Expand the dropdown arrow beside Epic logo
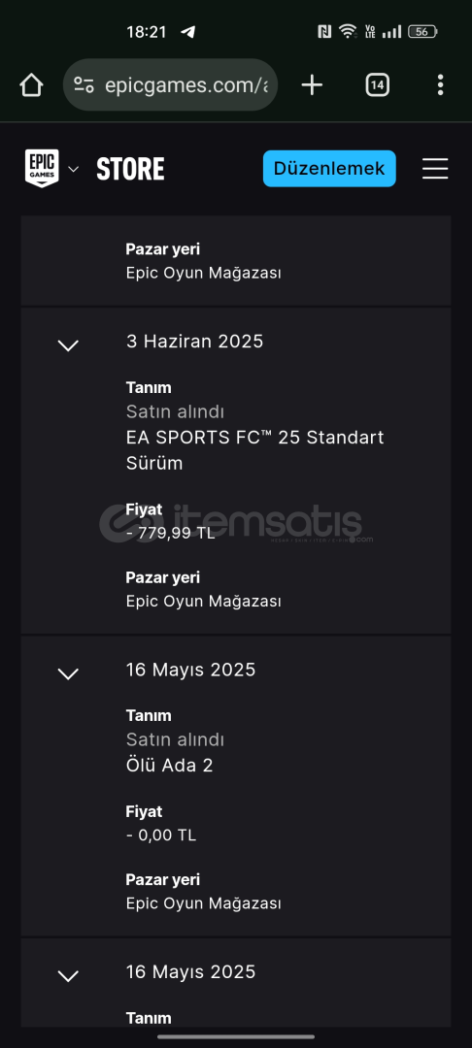Screen dimensions: 472x1048 tap(74, 169)
